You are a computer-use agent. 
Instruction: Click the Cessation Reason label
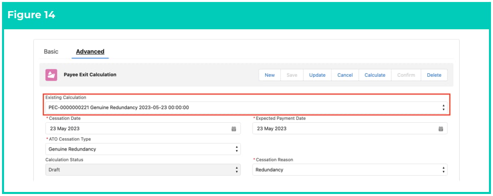tap(274, 160)
